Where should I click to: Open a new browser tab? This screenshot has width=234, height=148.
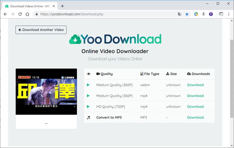pyautogui.click(x=63, y=6)
